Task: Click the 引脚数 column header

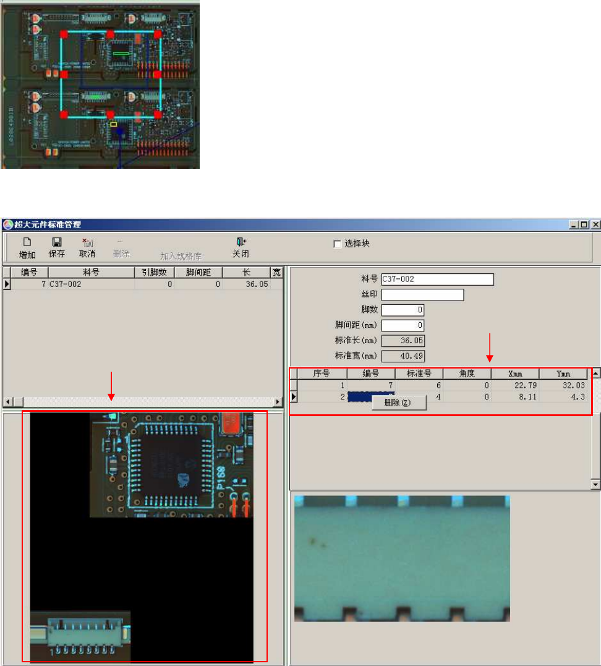Action: coord(154,272)
